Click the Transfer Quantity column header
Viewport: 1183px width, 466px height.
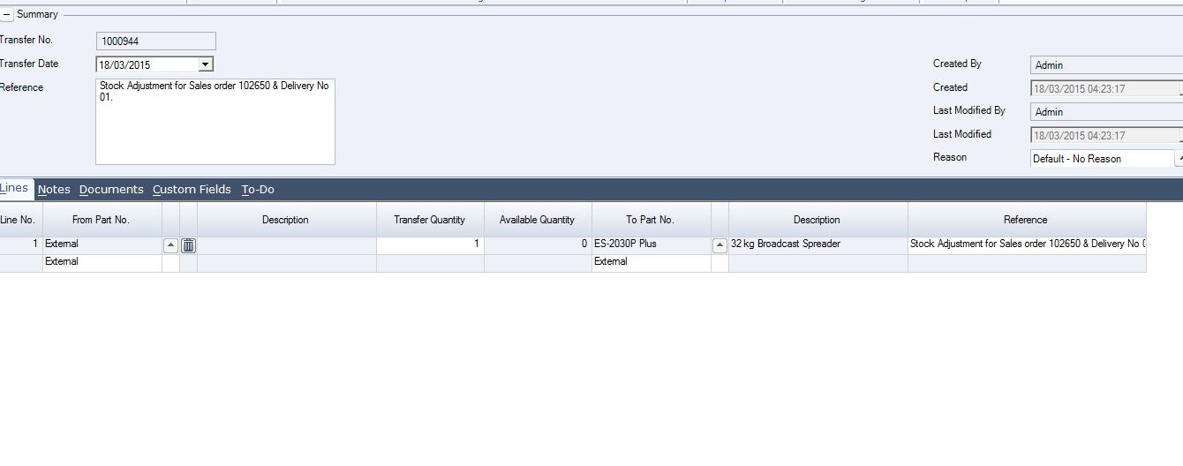pyautogui.click(x=430, y=220)
